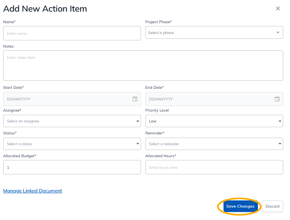This screenshot has height=220, width=290.
Task: Focus the Allocated Hours input field
Action: tap(214, 167)
